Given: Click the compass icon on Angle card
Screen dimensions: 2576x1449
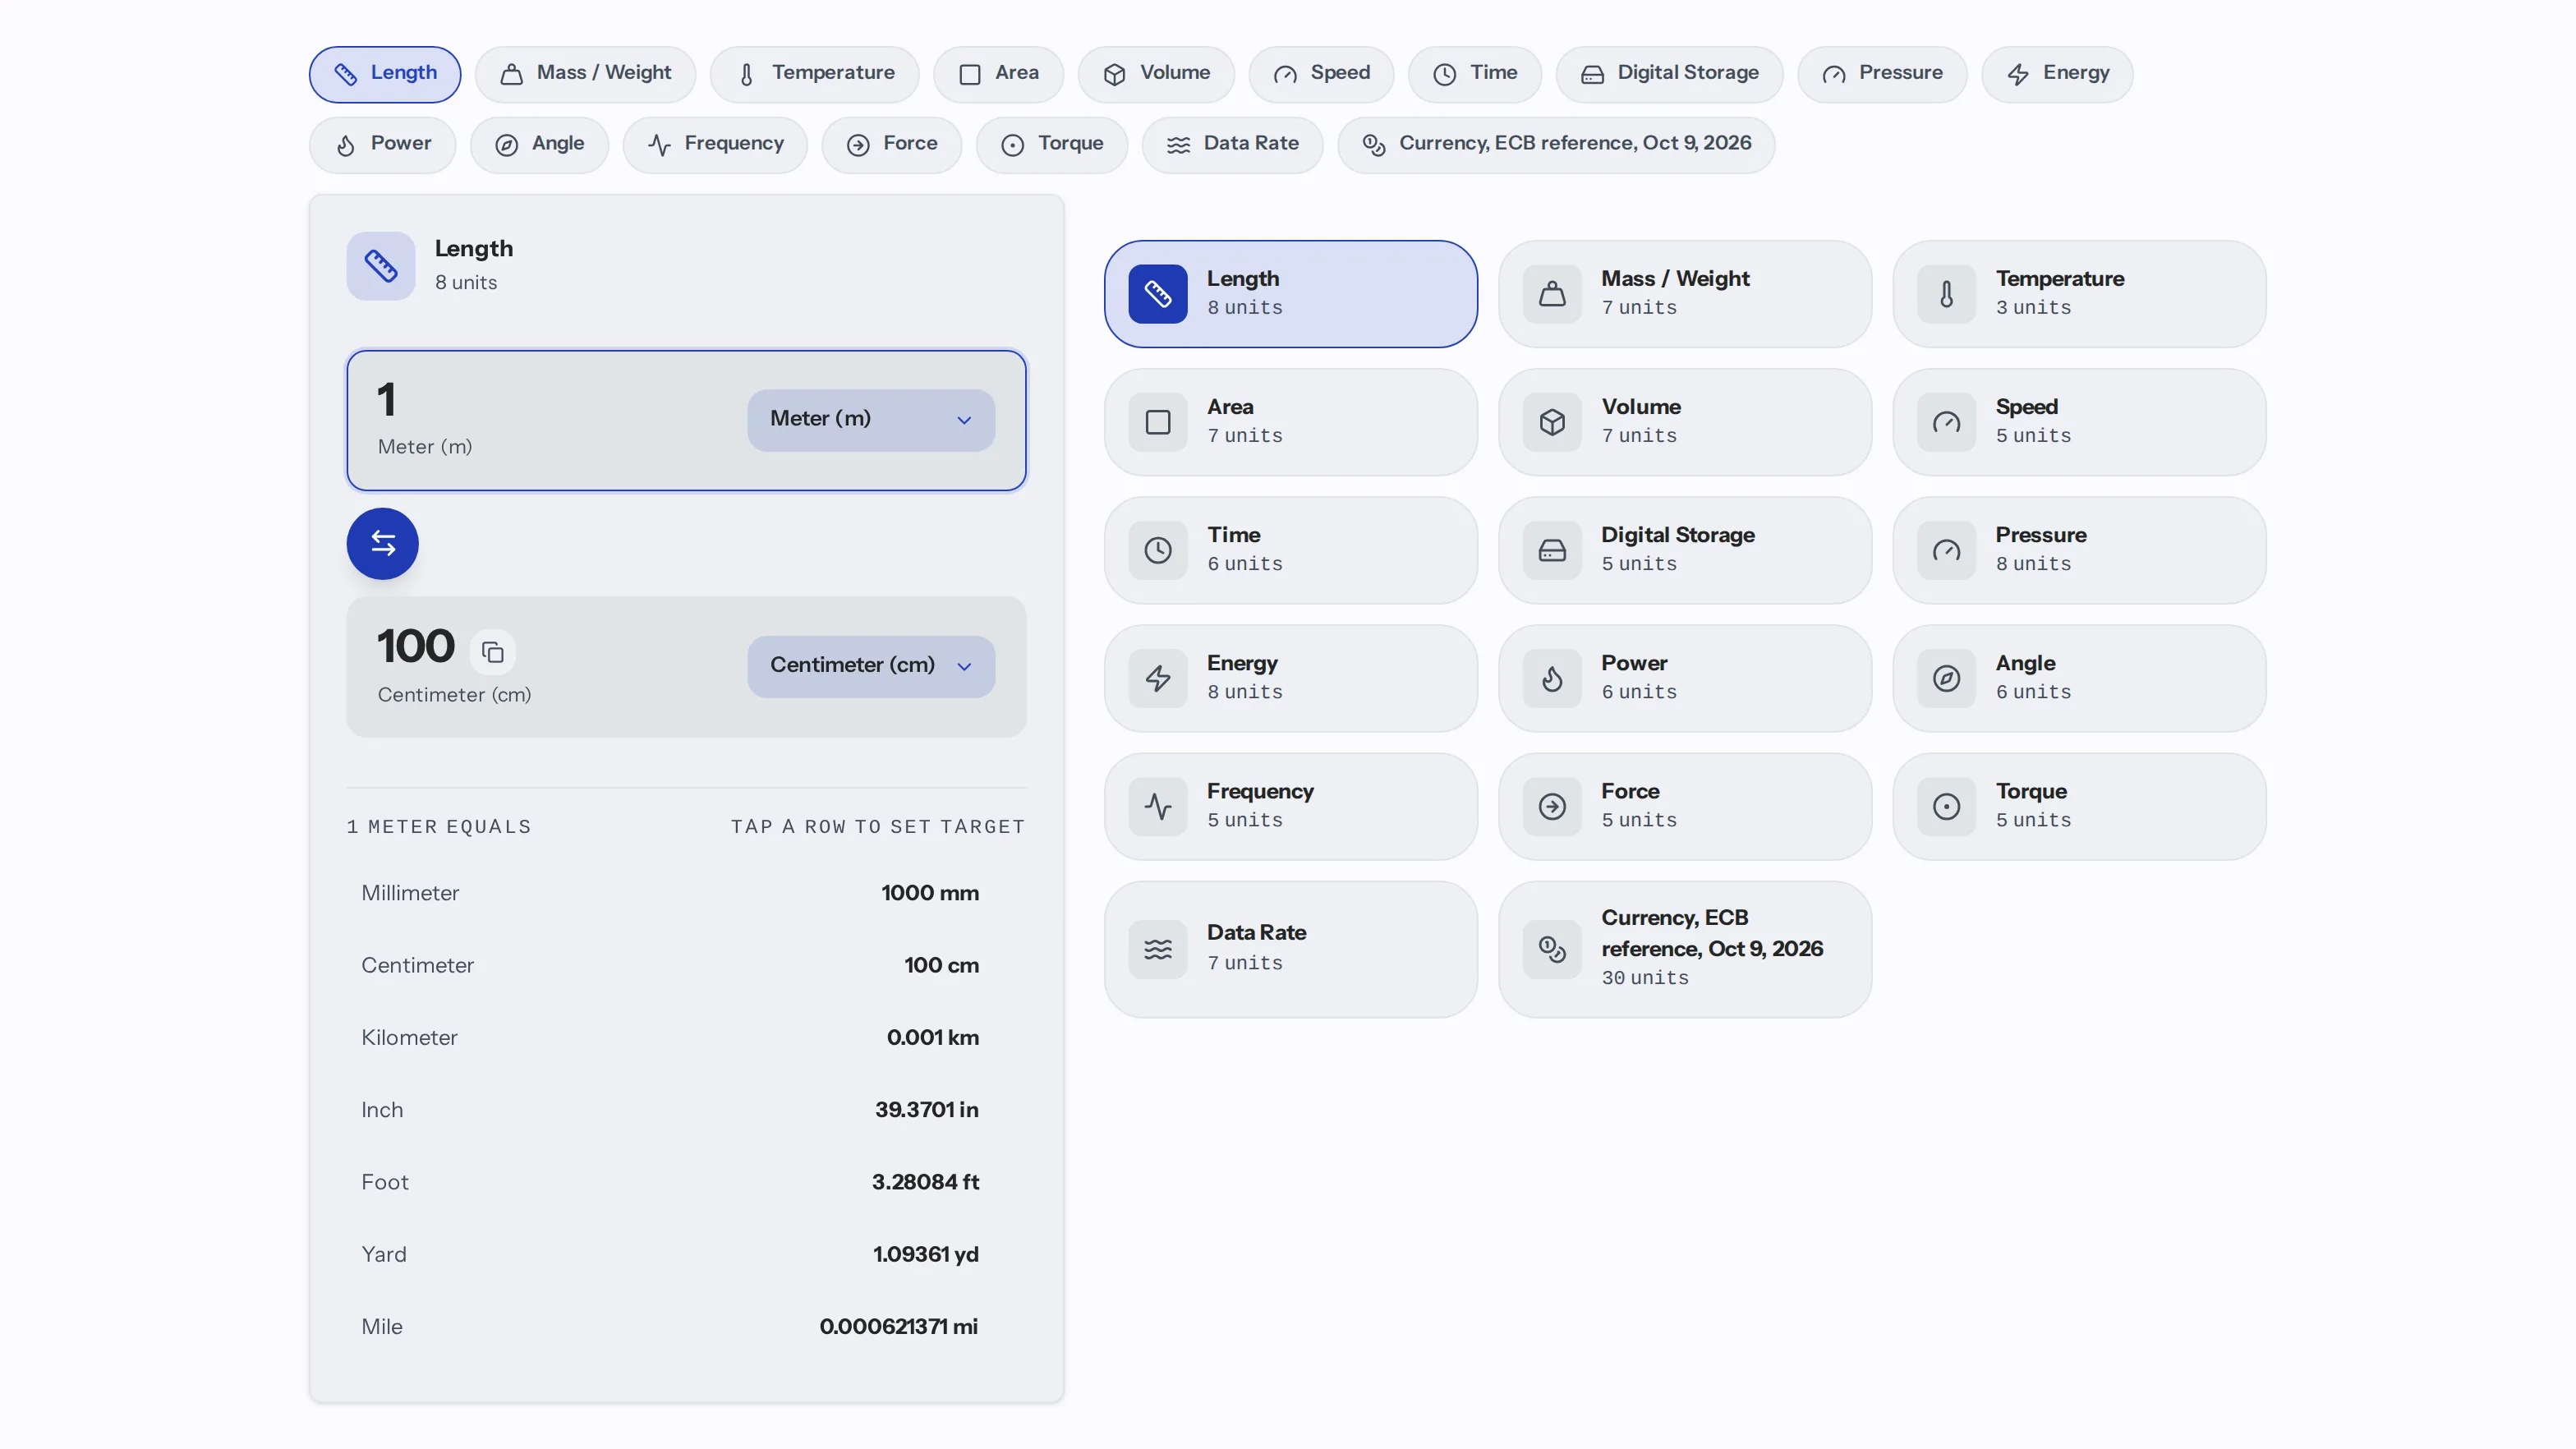Looking at the screenshot, I should 1946,678.
